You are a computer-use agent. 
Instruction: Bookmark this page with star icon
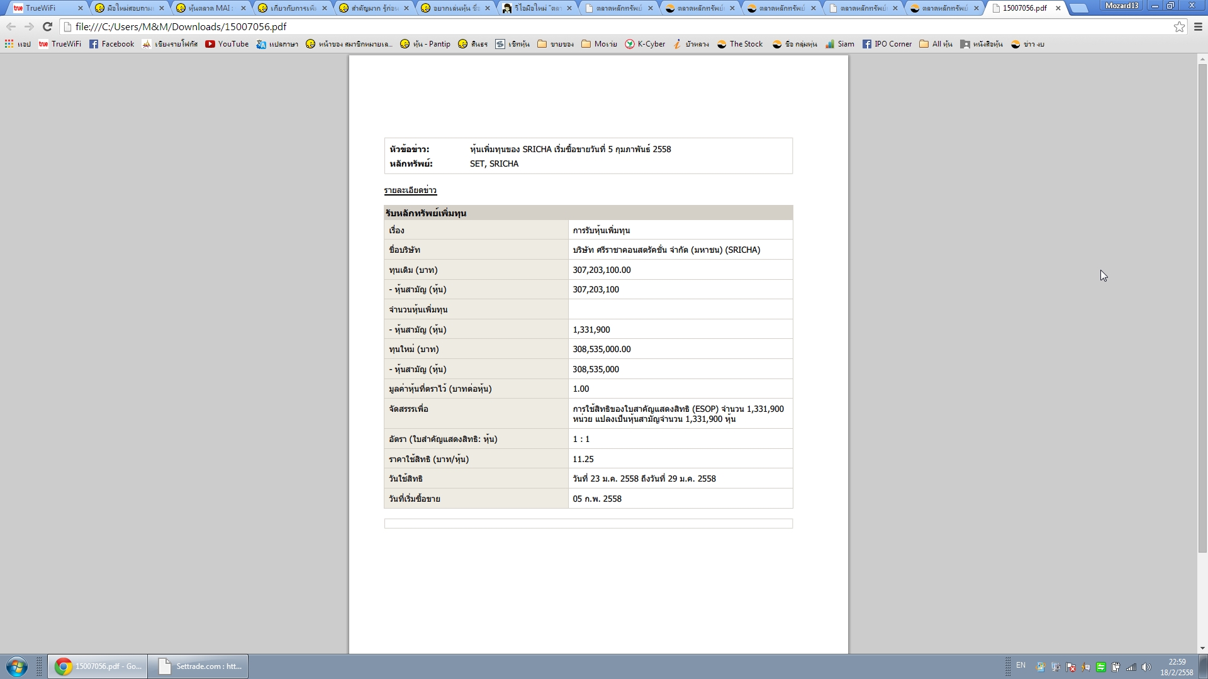(x=1179, y=26)
